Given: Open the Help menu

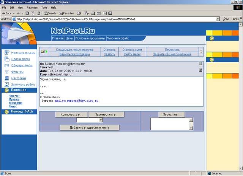Looking at the screenshot, I should [54, 8].
